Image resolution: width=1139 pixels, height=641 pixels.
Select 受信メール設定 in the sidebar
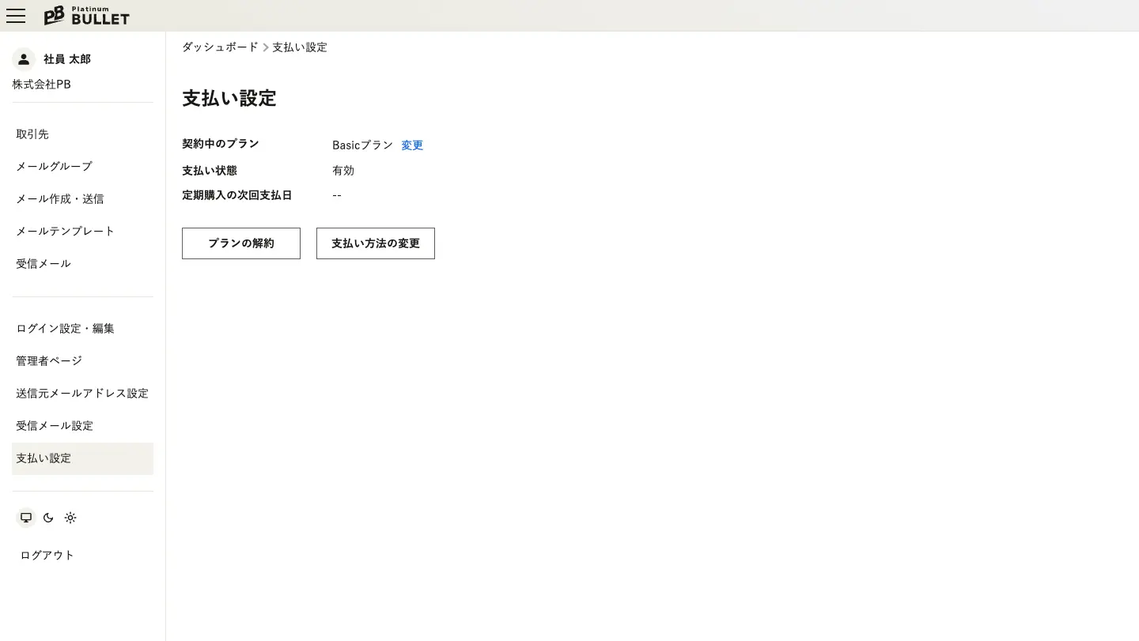pos(55,426)
